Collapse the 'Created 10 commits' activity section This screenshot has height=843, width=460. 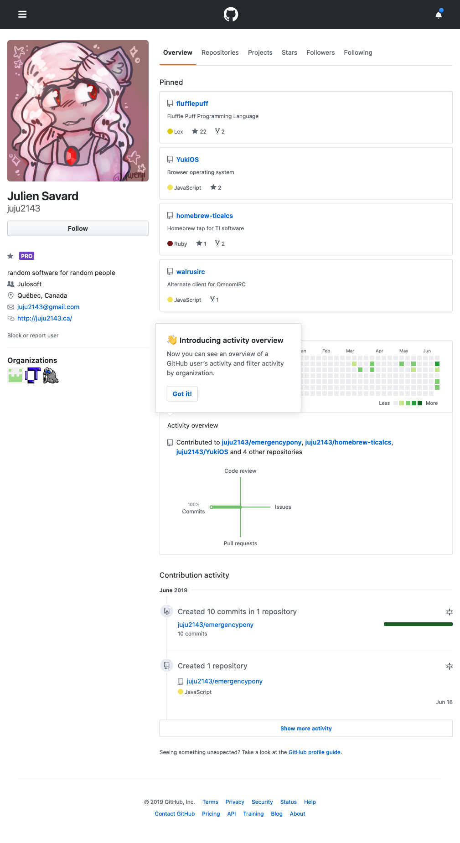449,612
